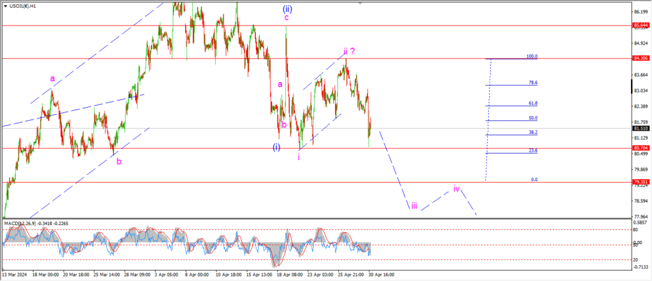Click the '30 Apr 16:00' time axis marker

coord(381,275)
